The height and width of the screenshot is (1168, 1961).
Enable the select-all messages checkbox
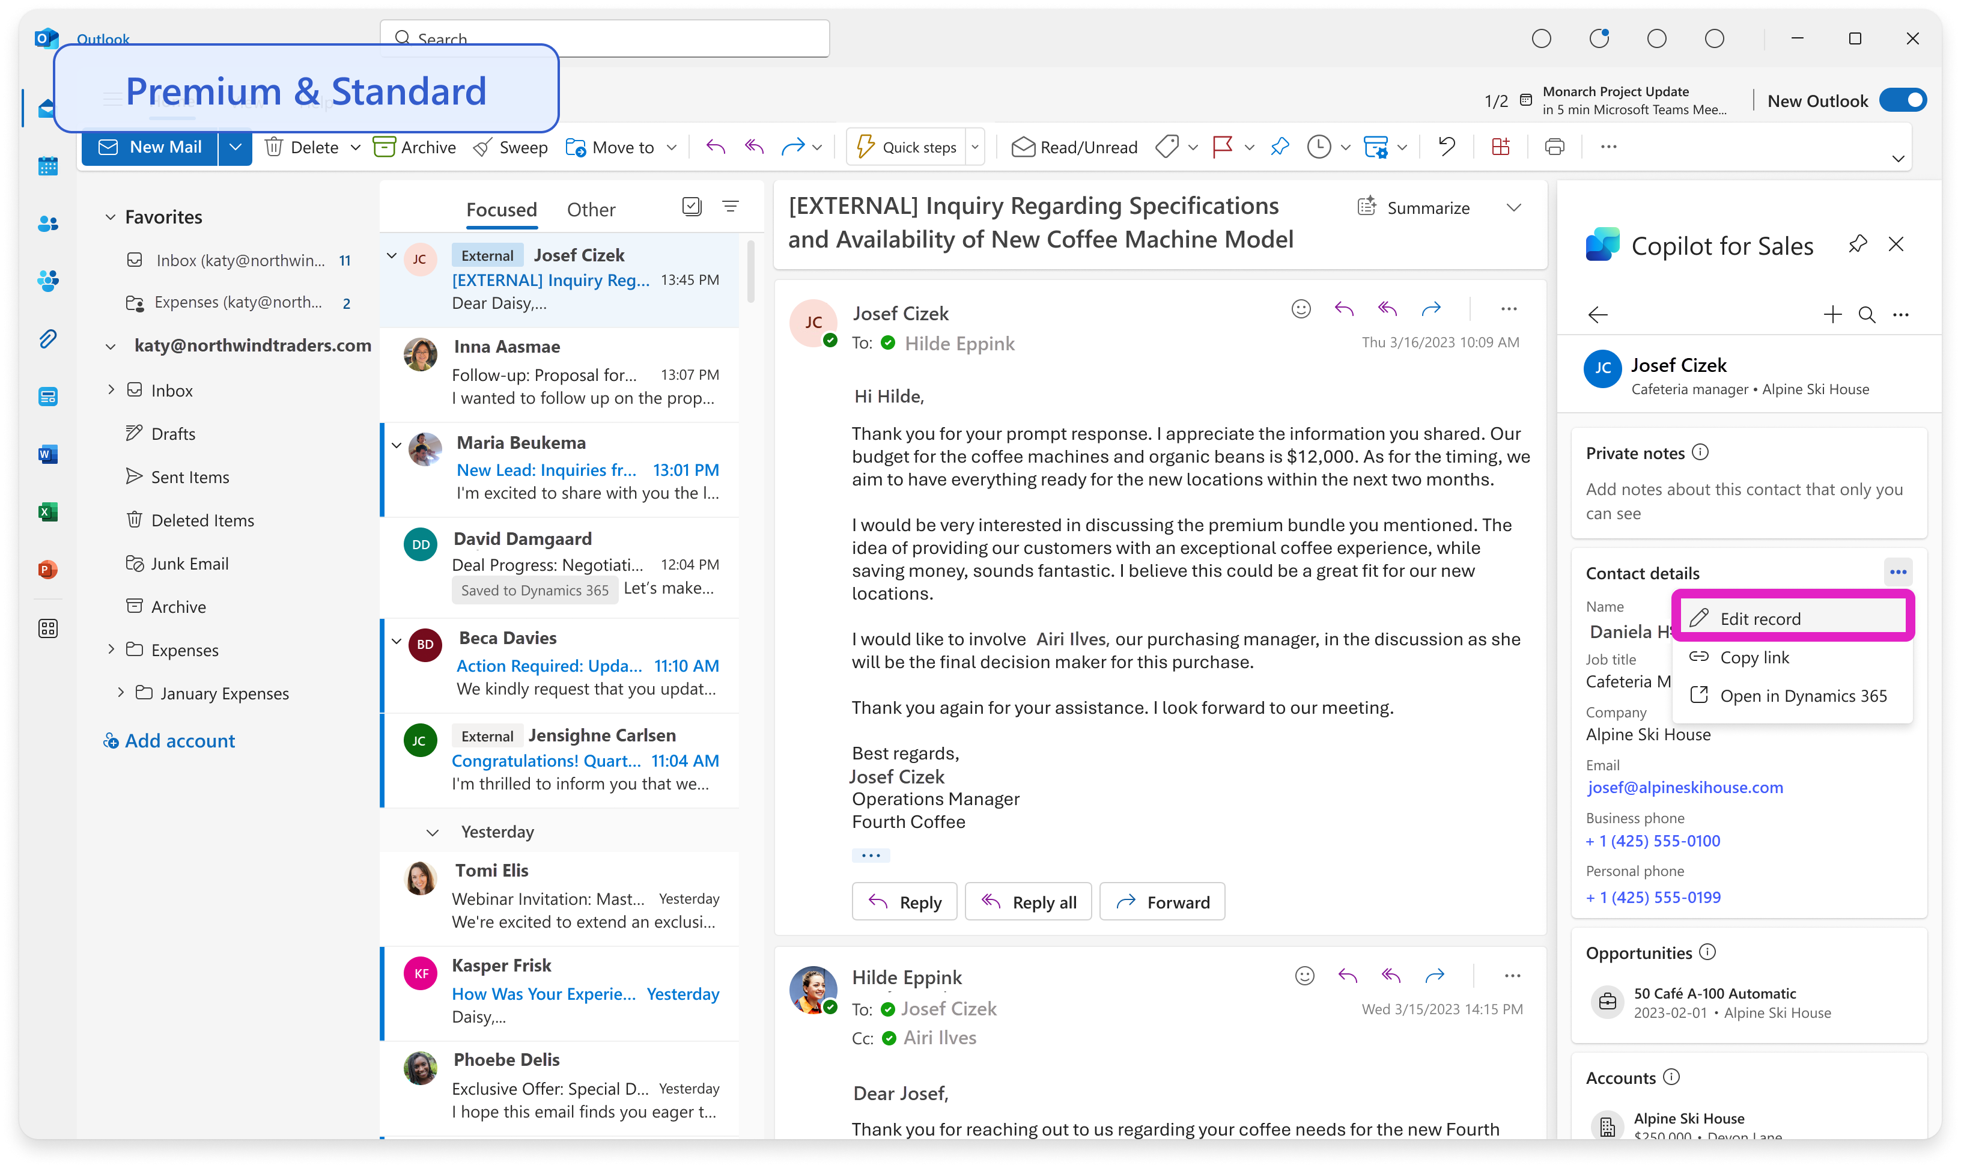(691, 206)
